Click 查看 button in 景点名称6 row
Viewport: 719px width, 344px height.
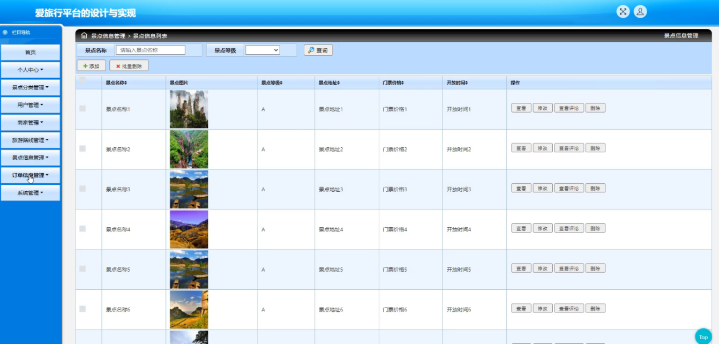pyautogui.click(x=521, y=309)
